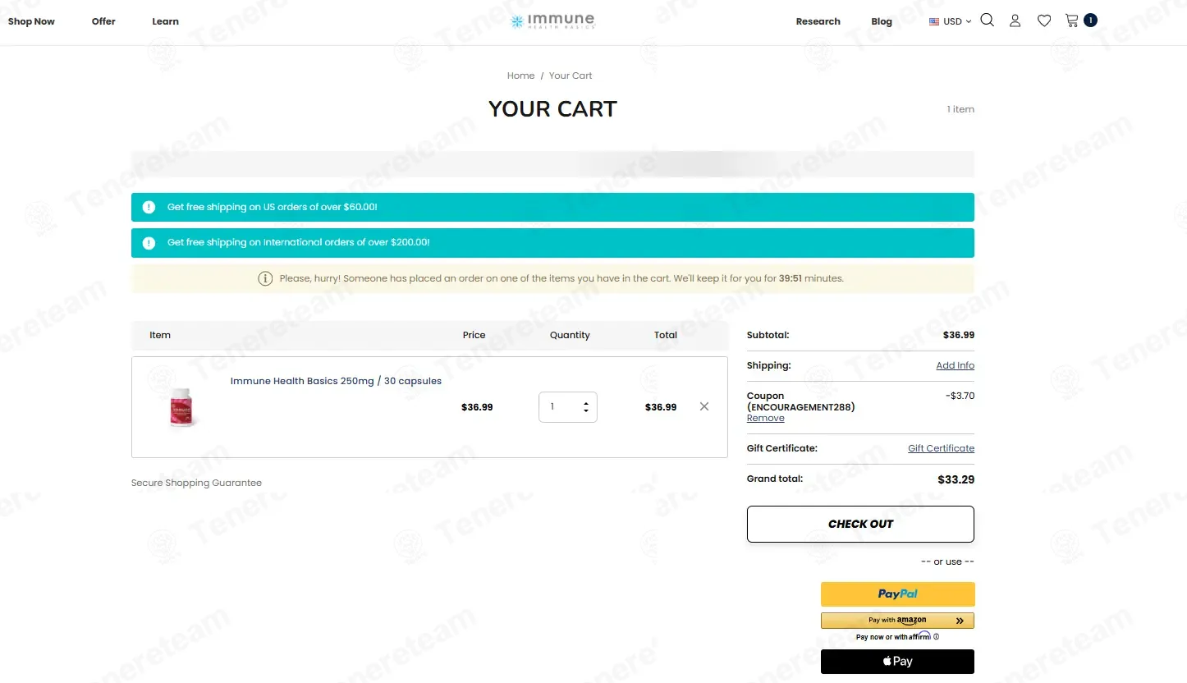
Task: Go to the Blog page
Action: (882, 21)
